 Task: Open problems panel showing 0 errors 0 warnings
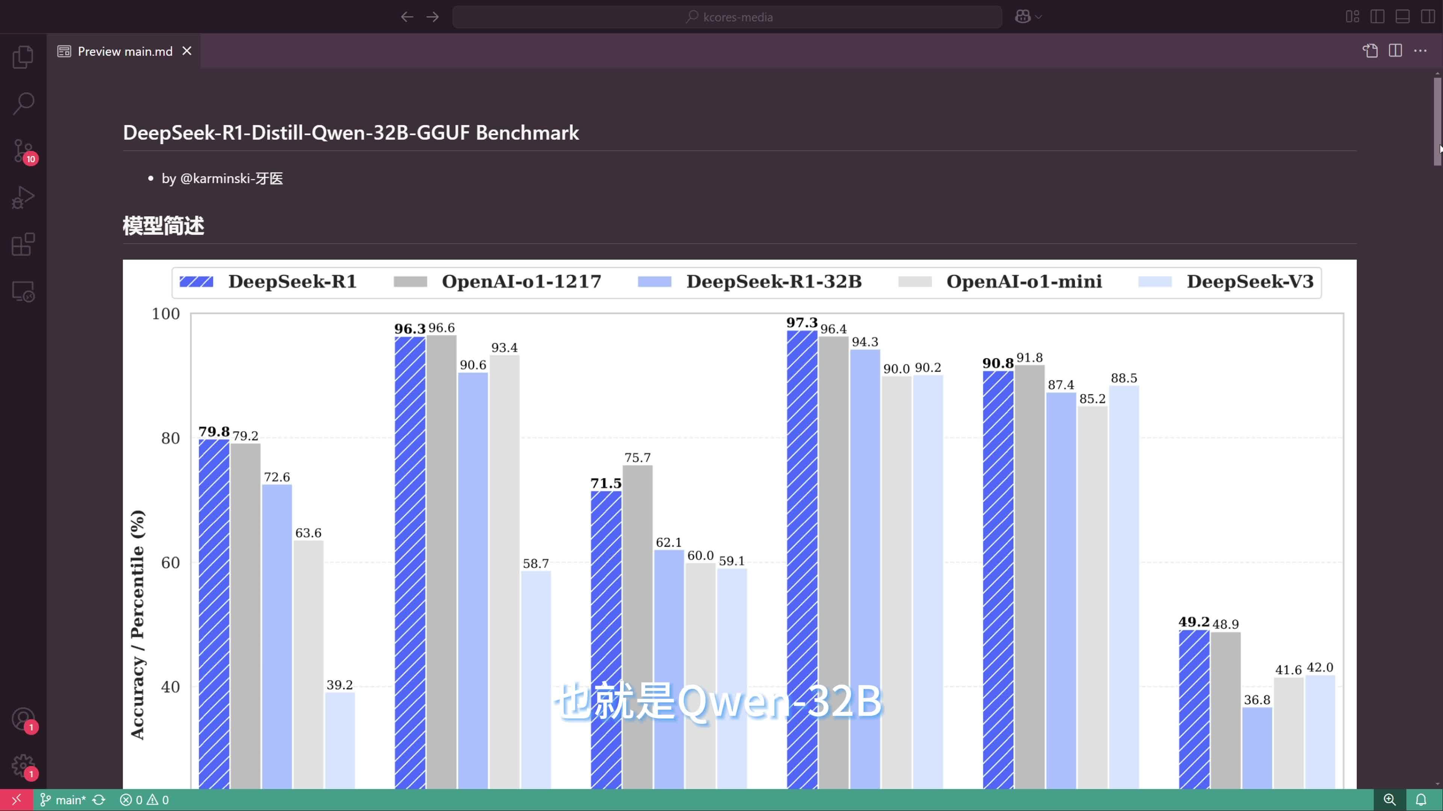click(145, 800)
